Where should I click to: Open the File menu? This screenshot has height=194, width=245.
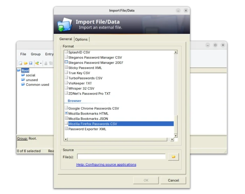click(23, 54)
